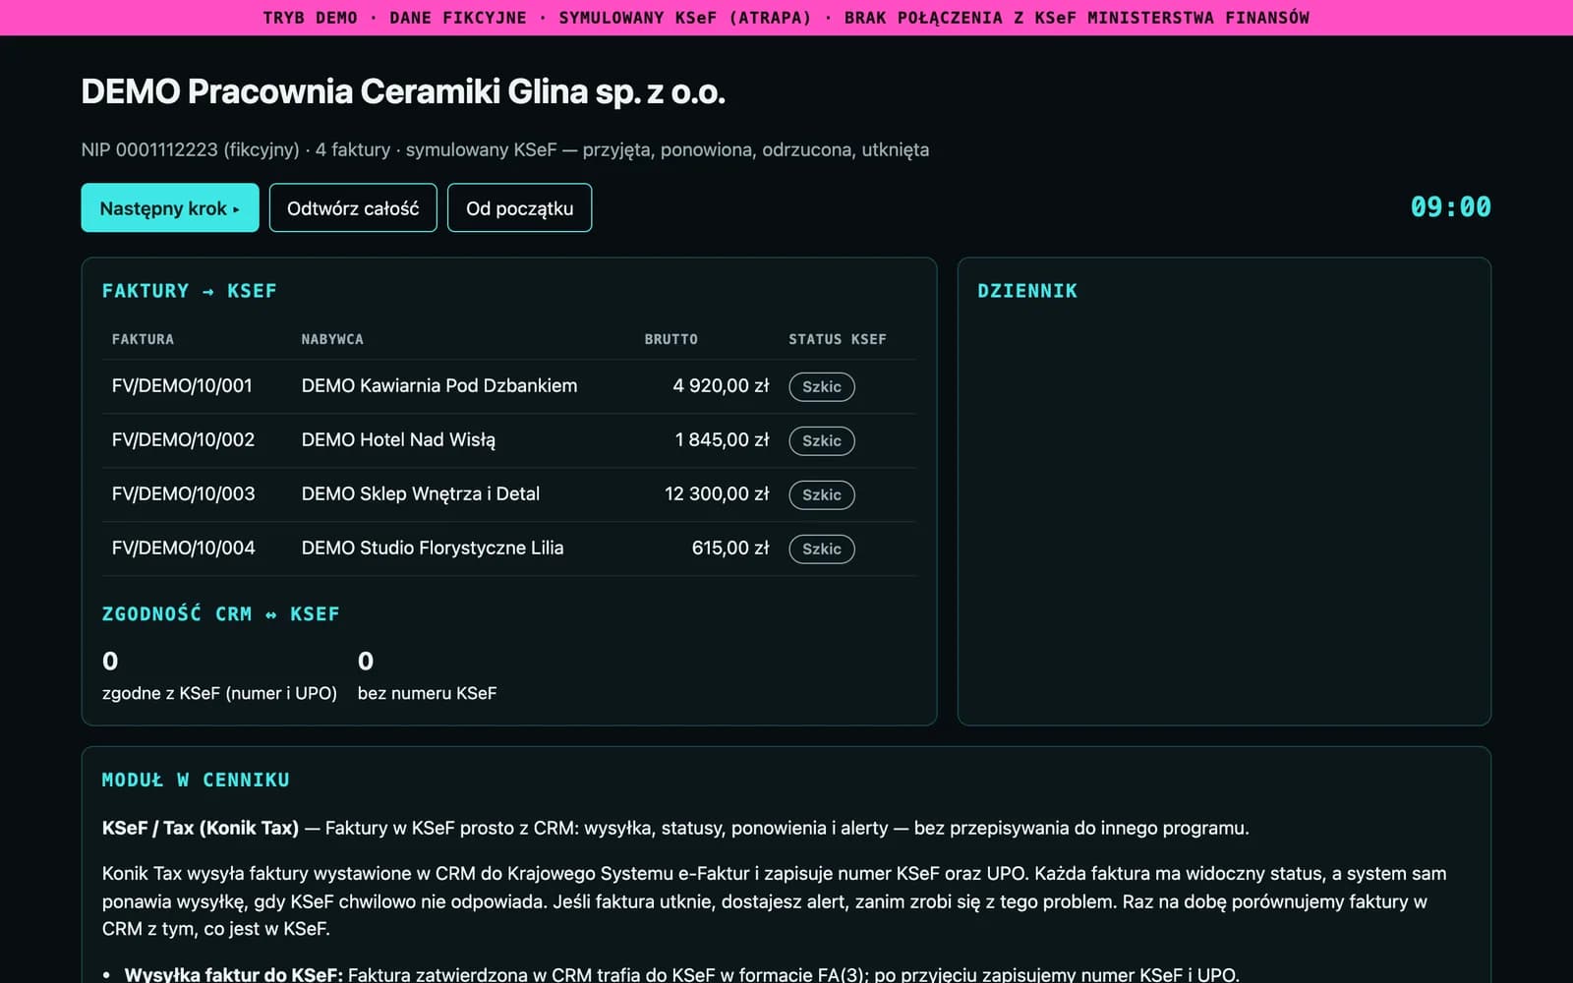Click the 'bez numeru KSeF' counter
The width and height of the screenshot is (1573, 983).
click(427, 675)
